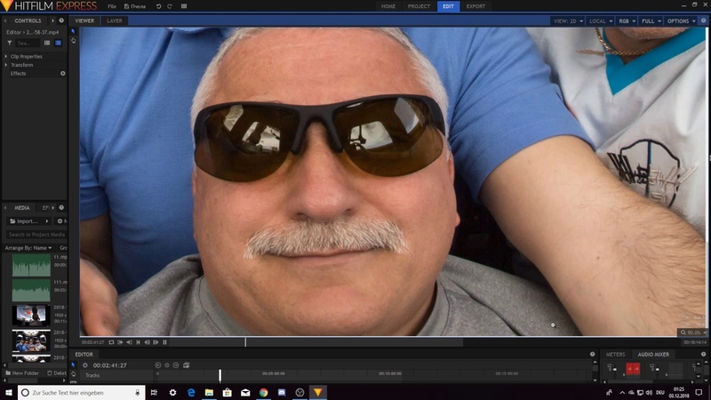Open the viewer zoom percentage dropdown
Viewport: 711px width, 400px height.
coord(693,332)
